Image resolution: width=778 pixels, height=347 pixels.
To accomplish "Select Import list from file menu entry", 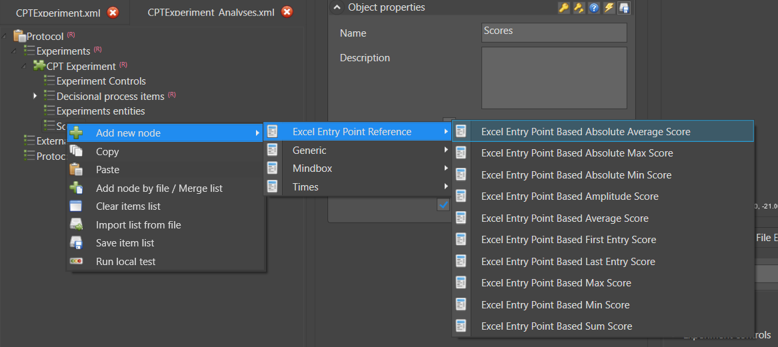I will tap(138, 225).
